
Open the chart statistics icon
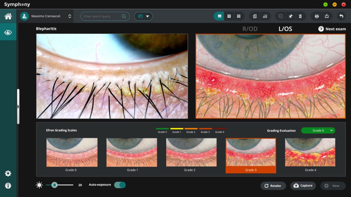coord(265,16)
